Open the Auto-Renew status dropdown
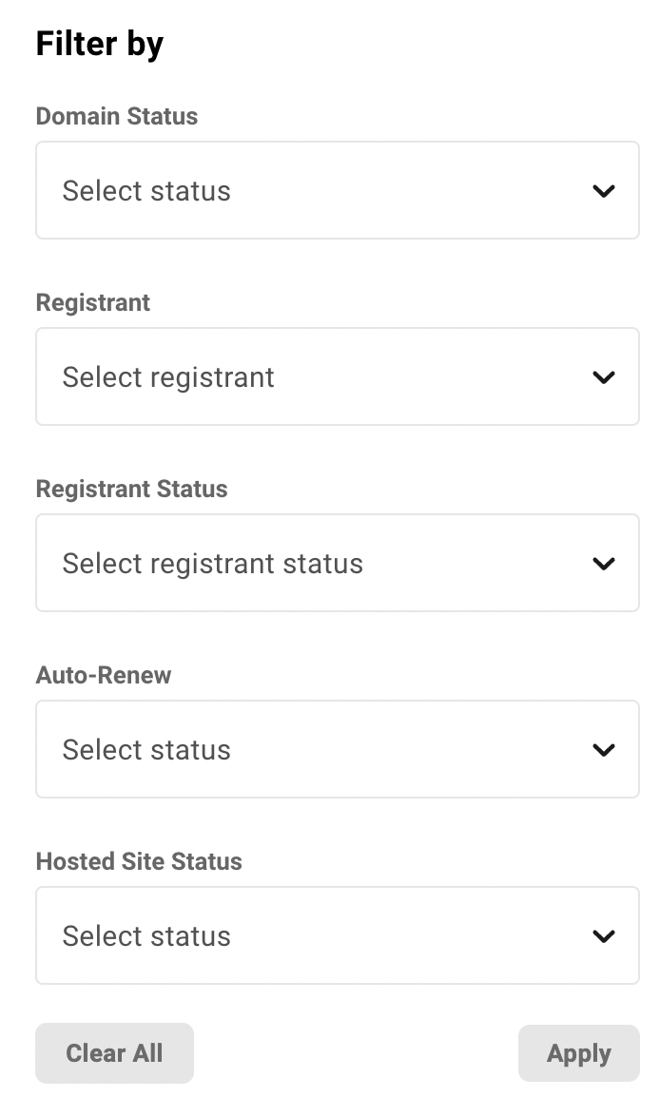The width and height of the screenshot is (660, 1116). (x=338, y=749)
